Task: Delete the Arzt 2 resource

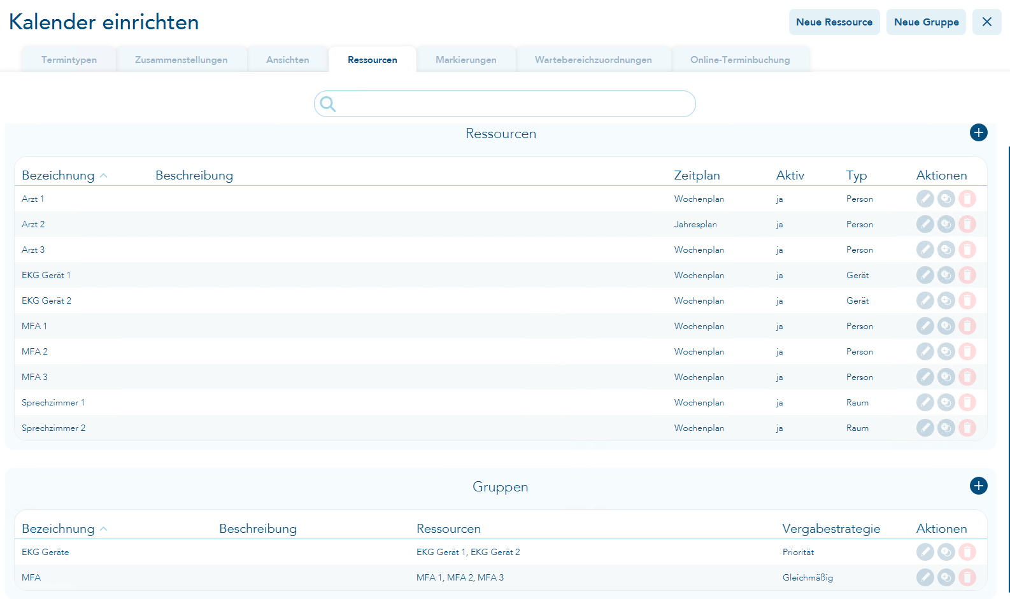Action: 967,224
